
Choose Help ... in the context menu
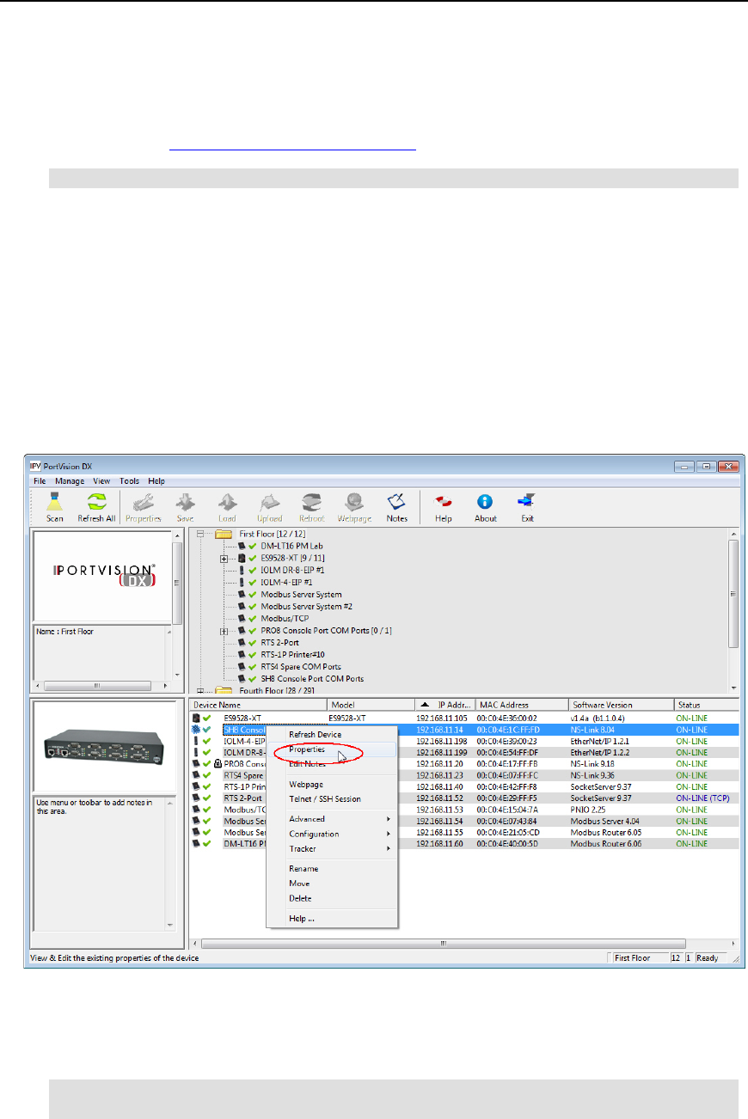[332, 919]
